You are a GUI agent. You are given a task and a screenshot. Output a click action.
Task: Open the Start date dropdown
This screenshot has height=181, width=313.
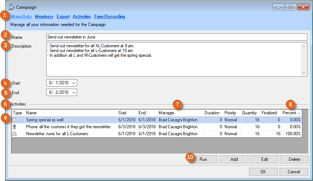(73, 83)
